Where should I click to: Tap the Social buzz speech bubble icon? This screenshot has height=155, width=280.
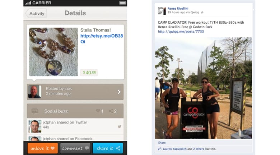(x=35, y=111)
